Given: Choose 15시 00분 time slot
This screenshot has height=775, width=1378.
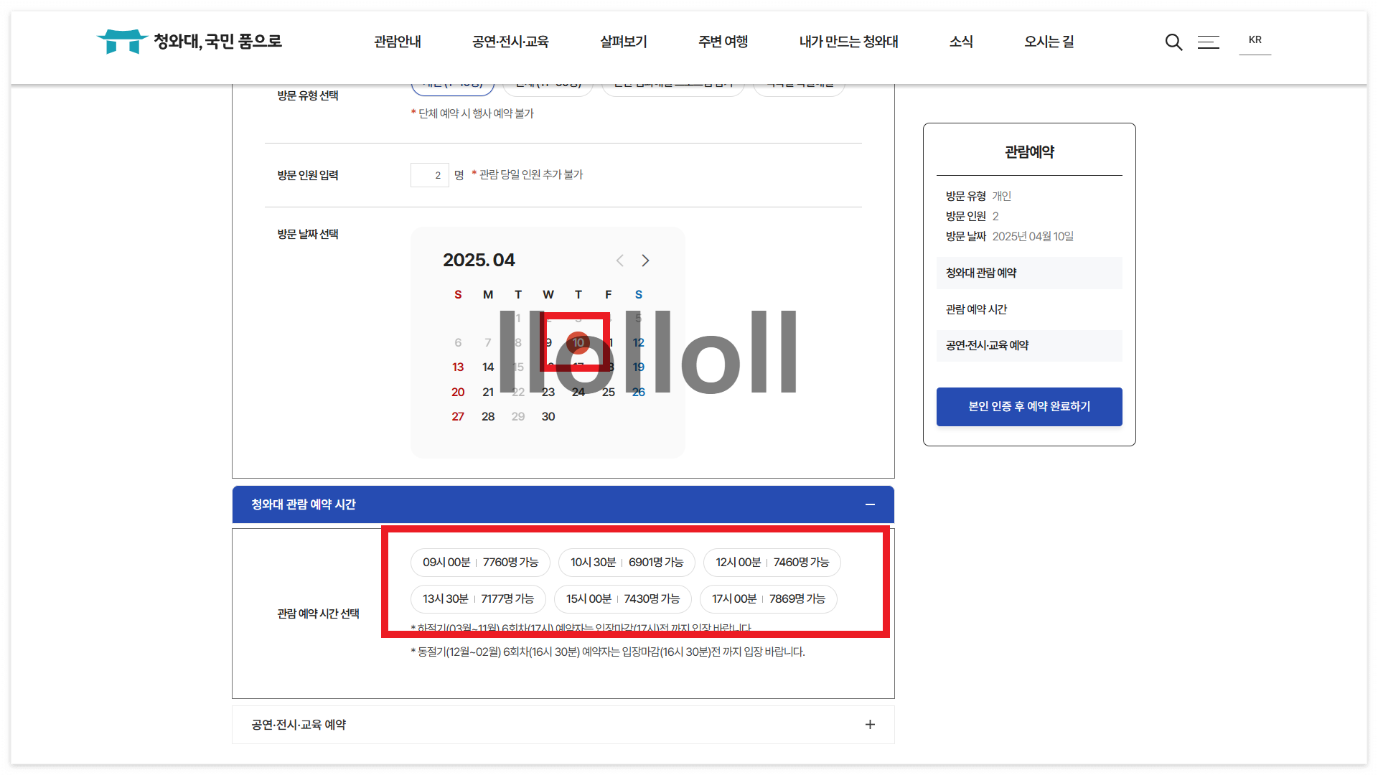Looking at the screenshot, I should click(622, 599).
